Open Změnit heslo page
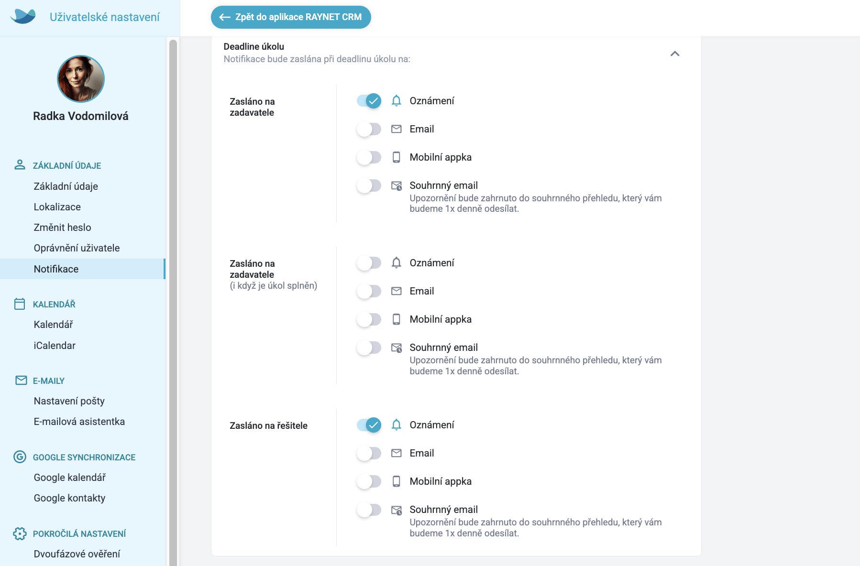 (x=62, y=228)
